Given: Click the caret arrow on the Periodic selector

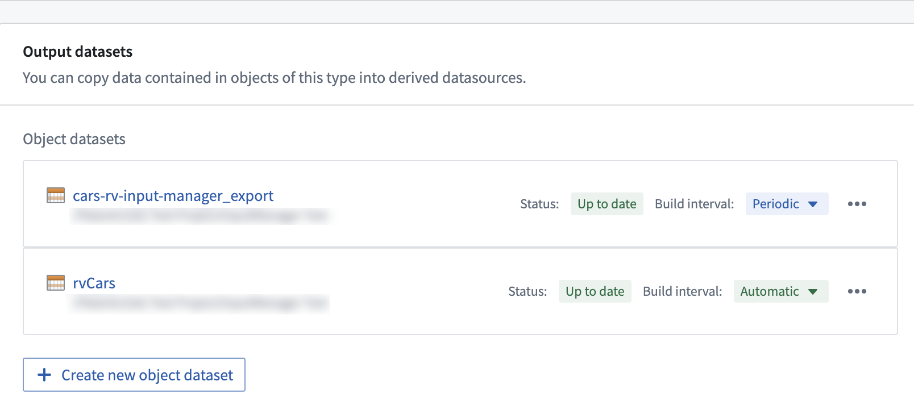Looking at the screenshot, I should coord(813,204).
